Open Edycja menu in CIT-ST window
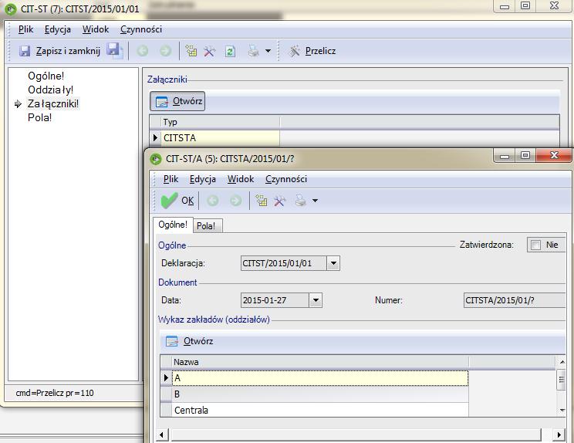 coord(57,29)
